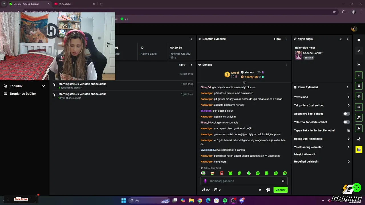Click Filtre in Denetim Eylemleri panel

[x=277, y=39]
